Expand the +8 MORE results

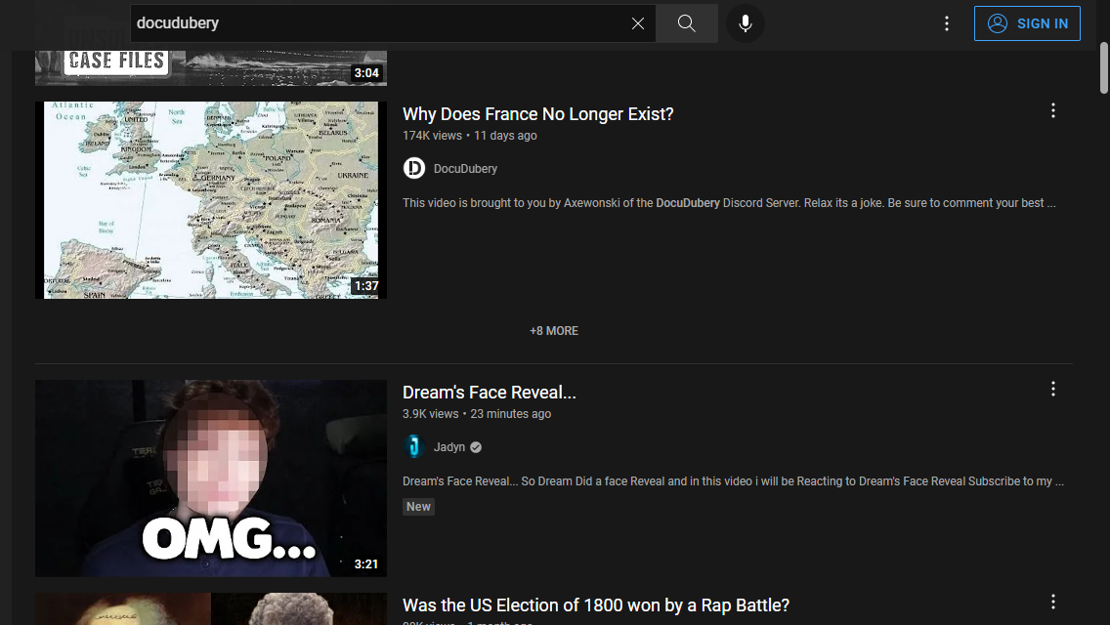[x=554, y=331]
